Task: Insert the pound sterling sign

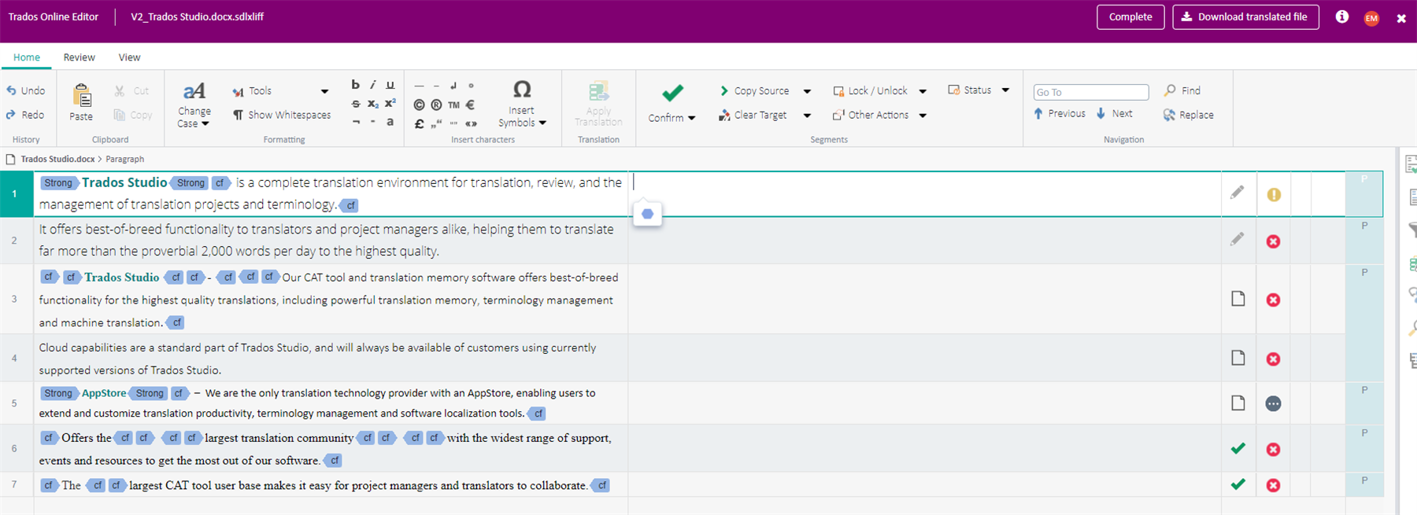Action: point(419,123)
